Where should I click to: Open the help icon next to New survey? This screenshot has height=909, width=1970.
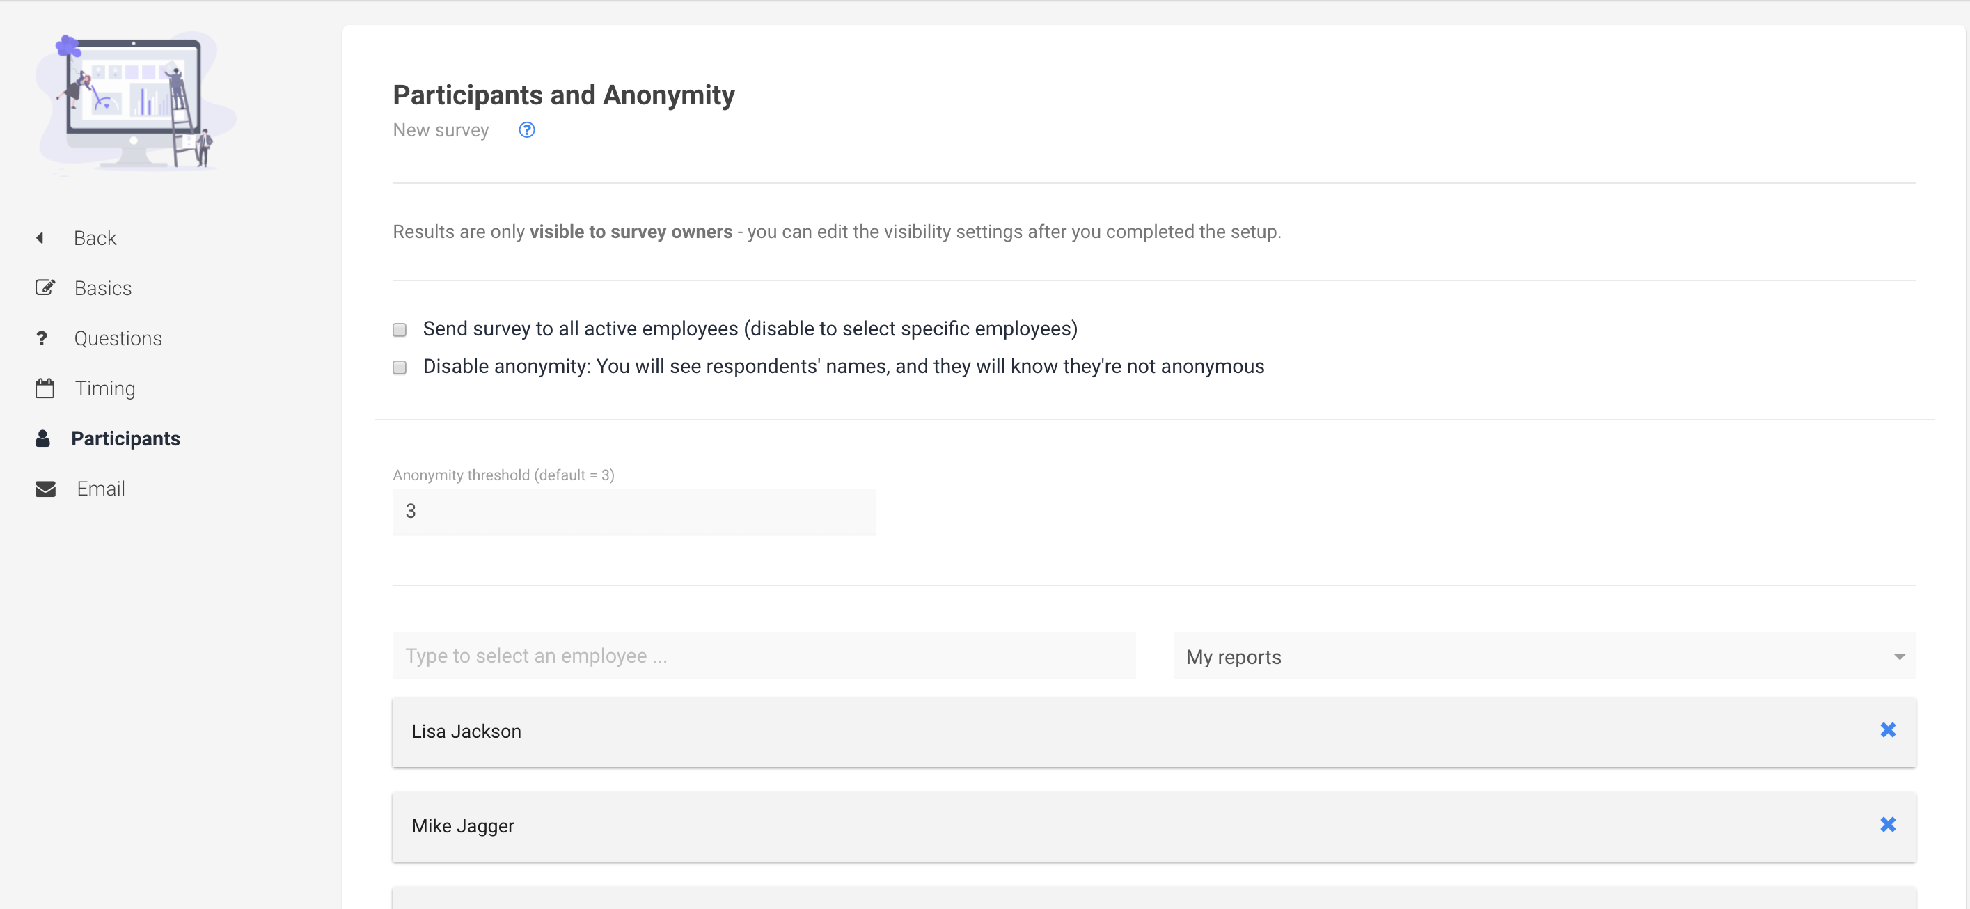pyautogui.click(x=527, y=130)
